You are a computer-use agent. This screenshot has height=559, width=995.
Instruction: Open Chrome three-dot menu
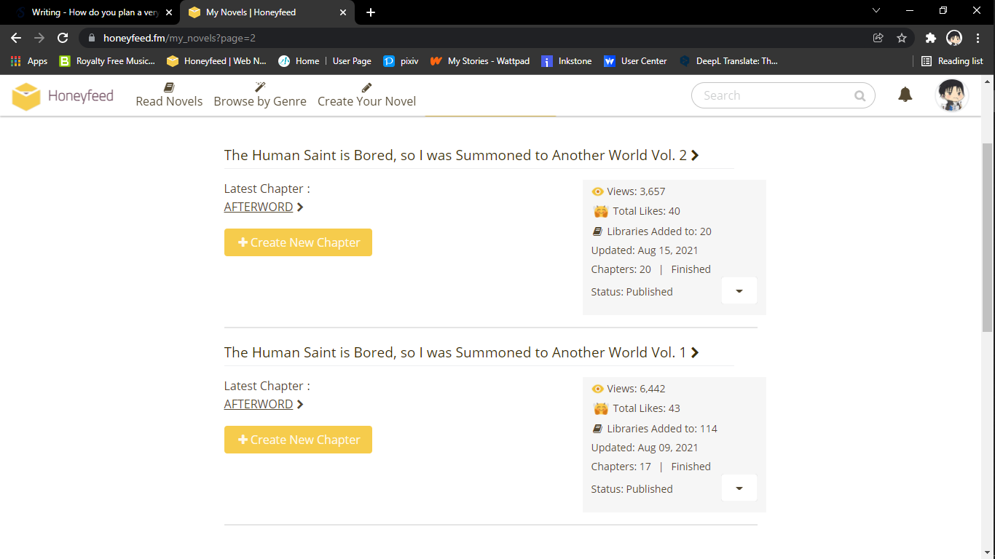(978, 38)
